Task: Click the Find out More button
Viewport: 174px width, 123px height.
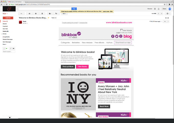Action: pos(68,67)
